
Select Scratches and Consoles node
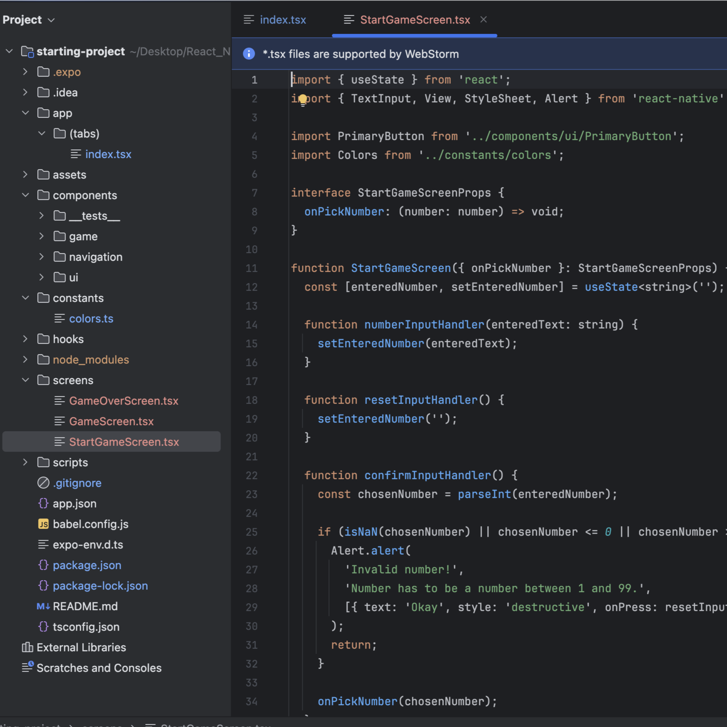99,668
